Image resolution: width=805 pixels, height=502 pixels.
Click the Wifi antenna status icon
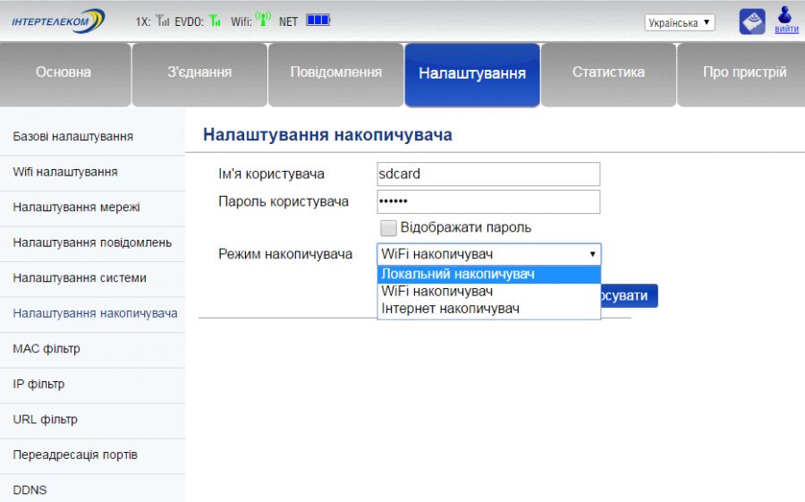(262, 20)
